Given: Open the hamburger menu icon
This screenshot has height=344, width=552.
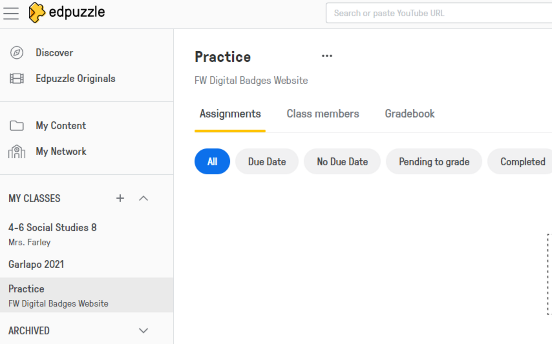Looking at the screenshot, I should (11, 13).
